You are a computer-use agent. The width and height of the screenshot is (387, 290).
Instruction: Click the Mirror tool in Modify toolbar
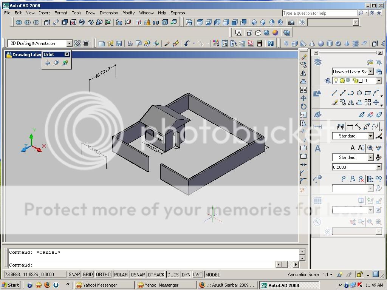(303, 74)
